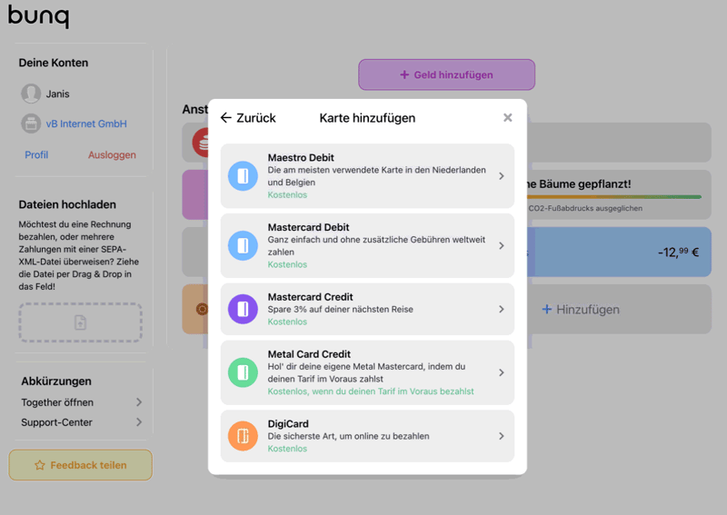The width and height of the screenshot is (727, 515).
Task: Click plus icon in Geld hinzufügen
Action: (404, 74)
